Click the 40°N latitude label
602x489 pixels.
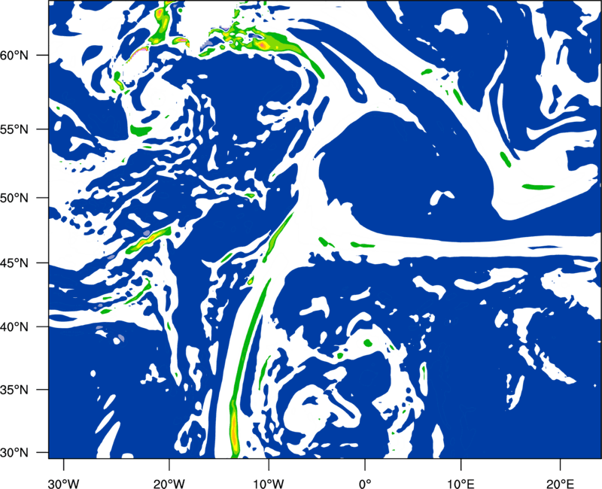pos(14,327)
